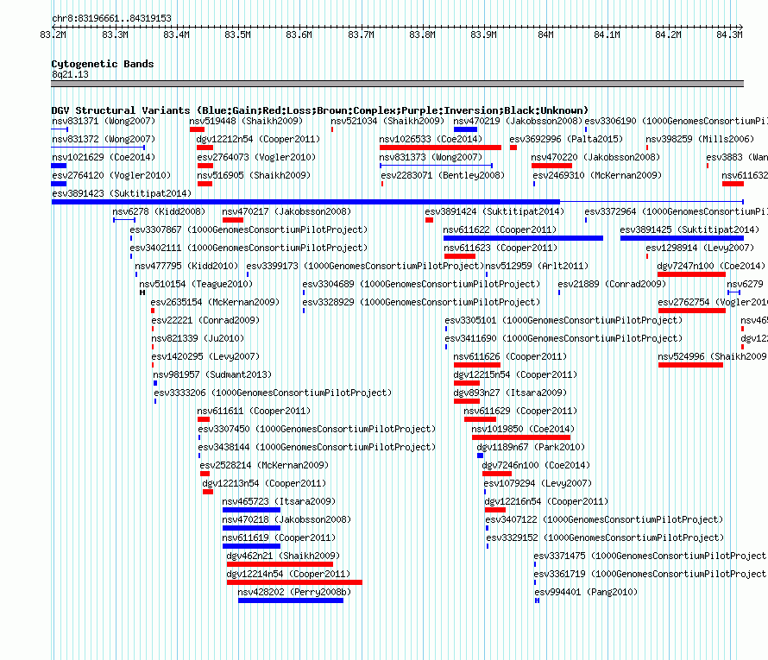Click the dgv893n27 (Itsara2009) label
The height and width of the screenshot is (660, 768).
[x=510, y=393]
